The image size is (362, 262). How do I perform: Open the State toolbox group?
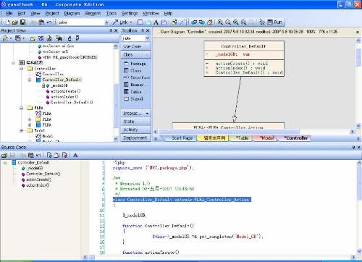[135, 122]
